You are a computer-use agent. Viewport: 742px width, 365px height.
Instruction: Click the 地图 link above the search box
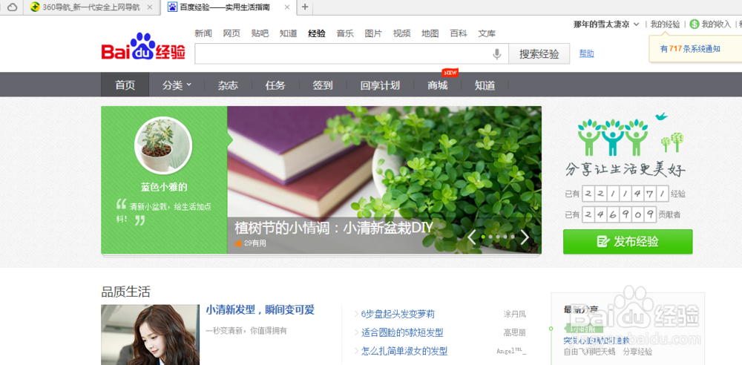coord(430,33)
